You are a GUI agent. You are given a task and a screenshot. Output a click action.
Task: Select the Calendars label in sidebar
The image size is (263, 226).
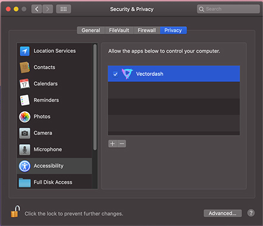click(x=46, y=84)
